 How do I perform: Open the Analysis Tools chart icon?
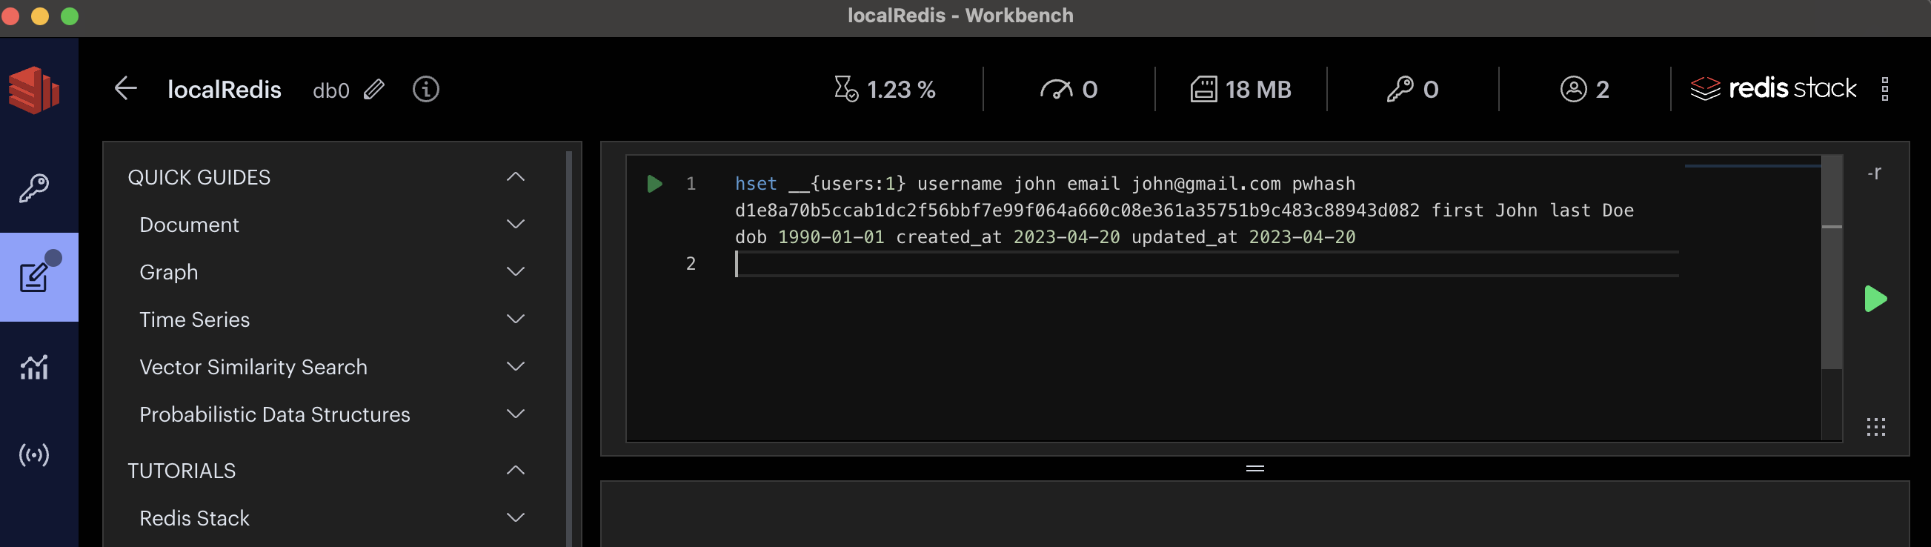(x=34, y=367)
